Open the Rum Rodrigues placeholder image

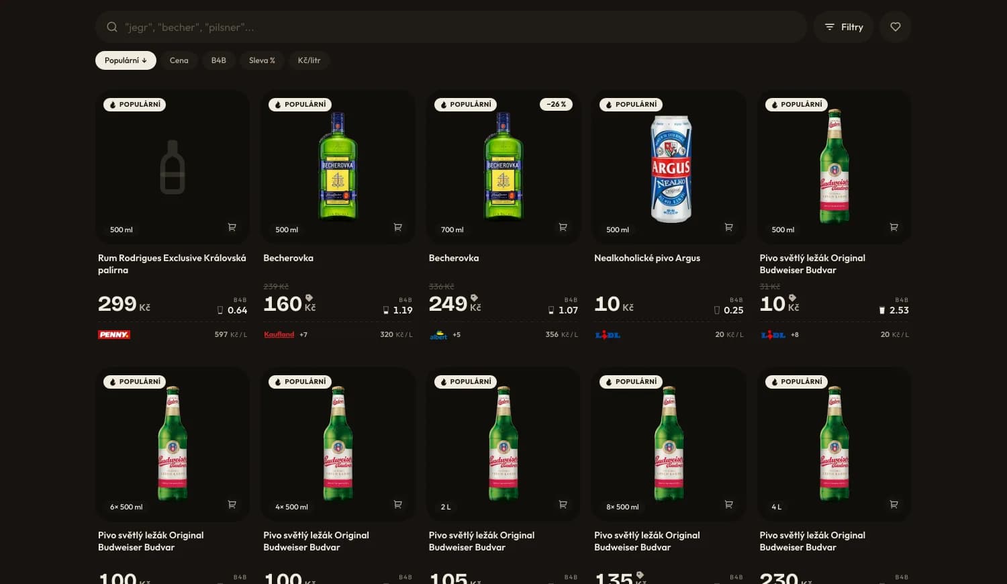173,167
